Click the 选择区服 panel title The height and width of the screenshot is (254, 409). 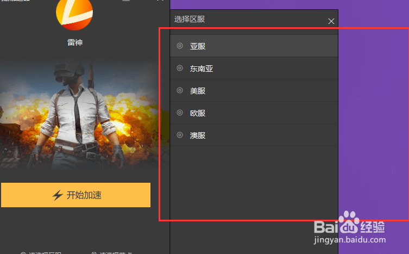click(x=190, y=19)
